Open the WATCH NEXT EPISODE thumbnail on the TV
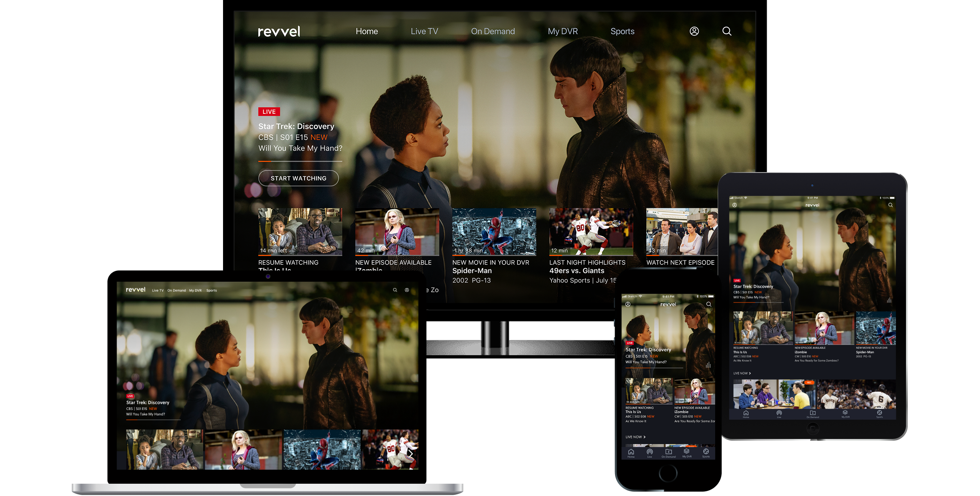The height and width of the screenshot is (496, 980). coord(682,232)
